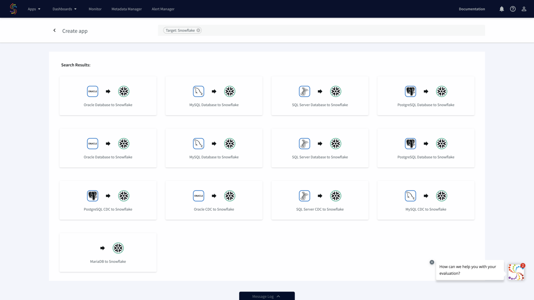The image size is (534, 300).
Task: Select the Oracle CDC to Snowflake template
Action: pos(214,200)
